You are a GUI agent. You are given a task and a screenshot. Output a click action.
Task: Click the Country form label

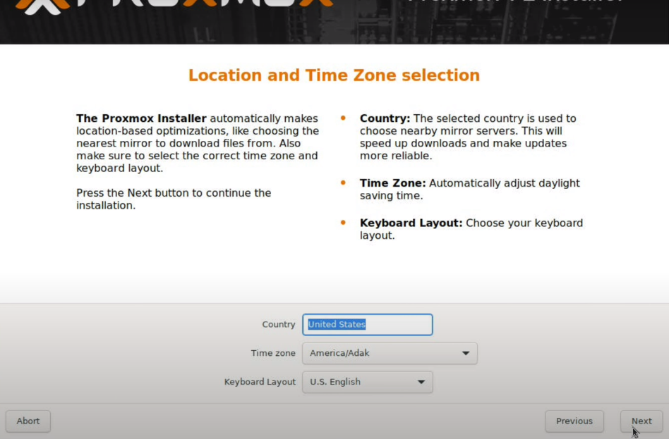[278, 325]
